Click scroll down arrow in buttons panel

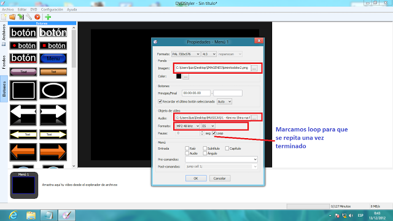click(74, 166)
